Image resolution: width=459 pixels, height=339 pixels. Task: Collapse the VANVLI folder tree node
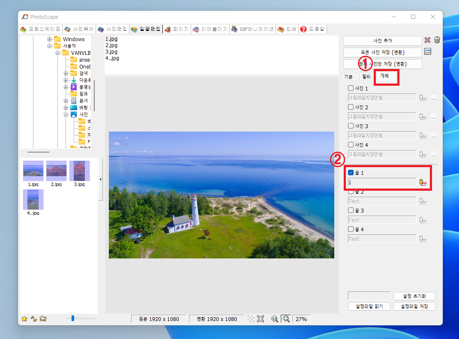58,53
